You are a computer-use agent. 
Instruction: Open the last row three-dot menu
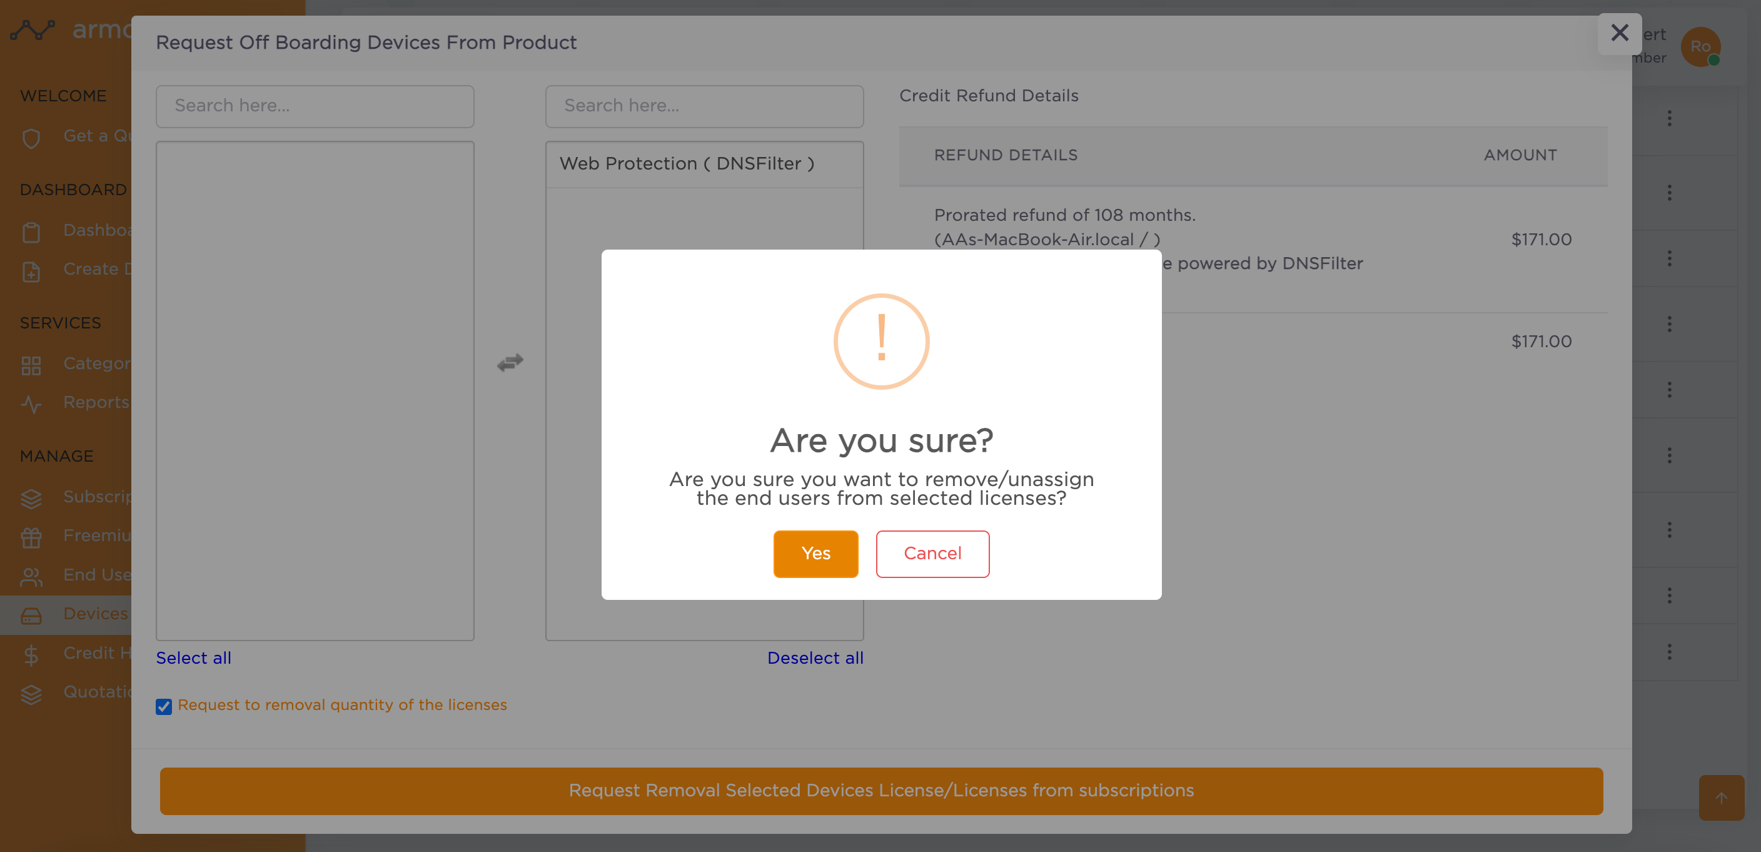point(1670,652)
